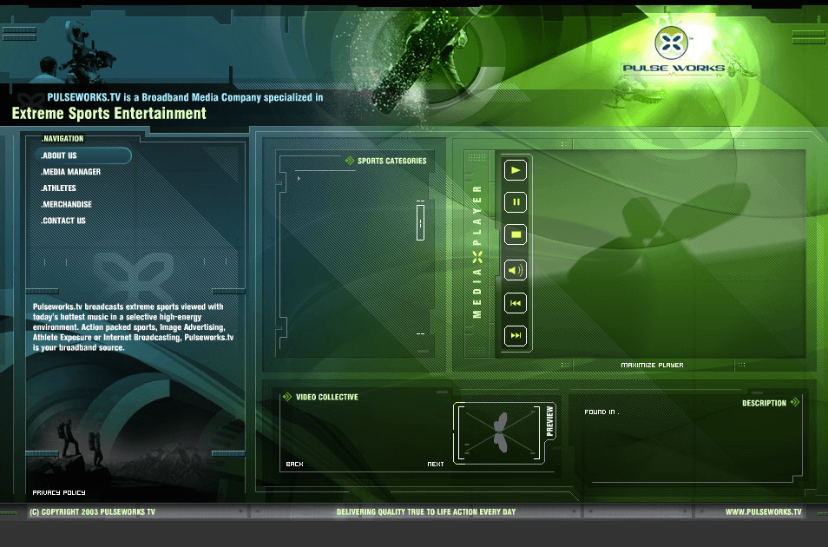Click the 'Found in .' text
The height and width of the screenshot is (547, 828).
(x=602, y=412)
